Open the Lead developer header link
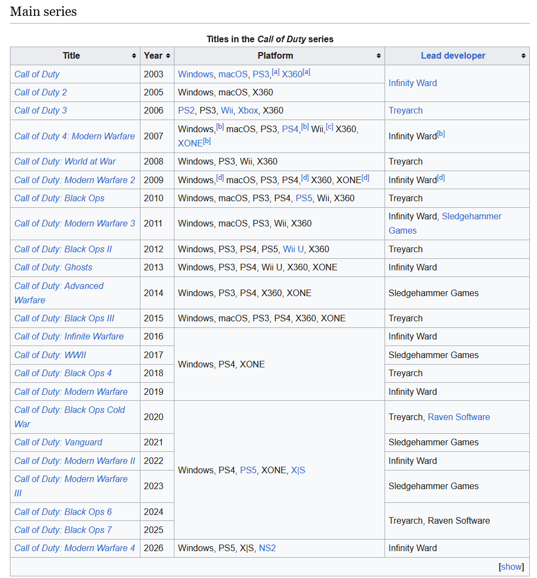Screen dimensions: 537x578 453,56
